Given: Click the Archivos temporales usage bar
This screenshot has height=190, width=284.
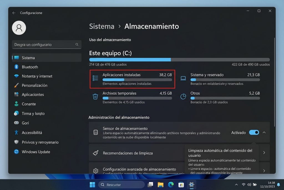Looking at the screenshot, I should [x=137, y=98].
